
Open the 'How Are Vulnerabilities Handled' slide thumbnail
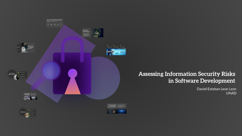[x=55, y=23]
